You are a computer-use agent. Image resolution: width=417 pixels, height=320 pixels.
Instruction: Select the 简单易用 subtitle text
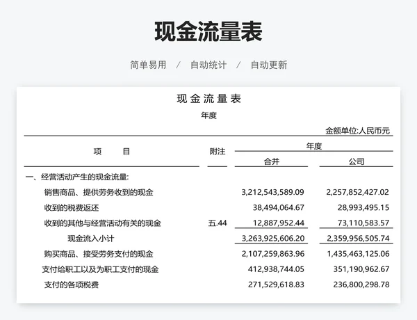[x=148, y=65]
